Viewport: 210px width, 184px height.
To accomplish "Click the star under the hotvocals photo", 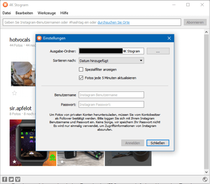I will [x=15, y=93].
